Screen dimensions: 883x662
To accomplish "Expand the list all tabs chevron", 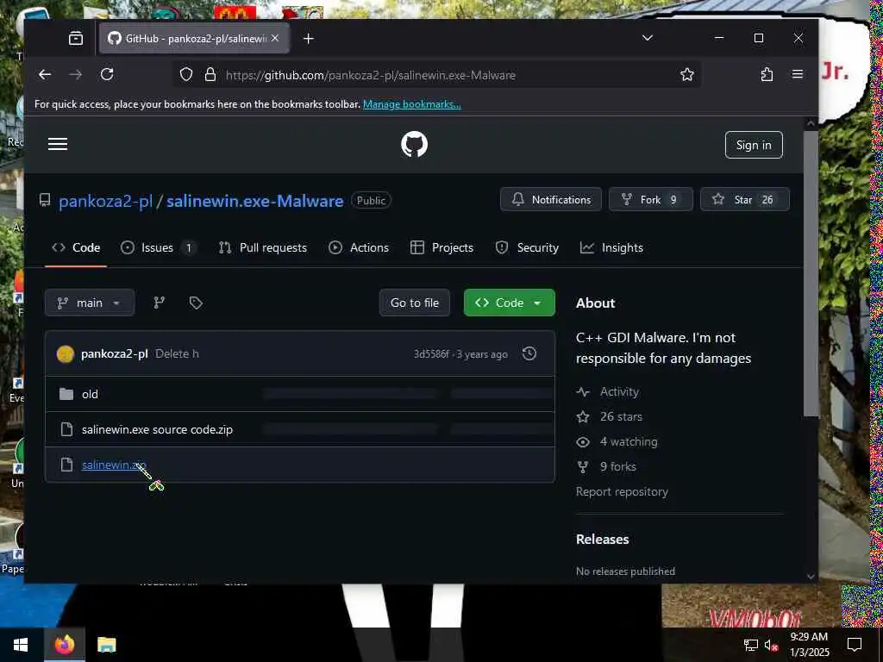I will point(648,38).
